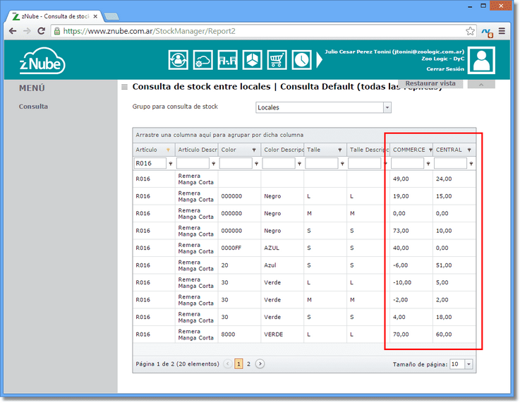Click the user profile avatar picture
This screenshot has width=520, height=403.
[481, 60]
